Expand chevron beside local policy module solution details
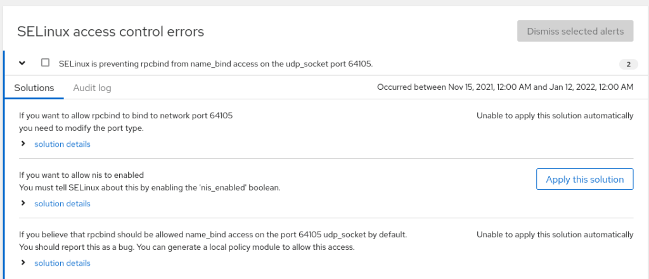Viewport: 649px width, 279px height. pyautogui.click(x=23, y=263)
